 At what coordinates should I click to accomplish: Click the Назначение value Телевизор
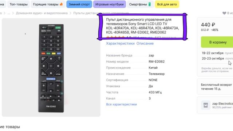(x=157, y=74)
